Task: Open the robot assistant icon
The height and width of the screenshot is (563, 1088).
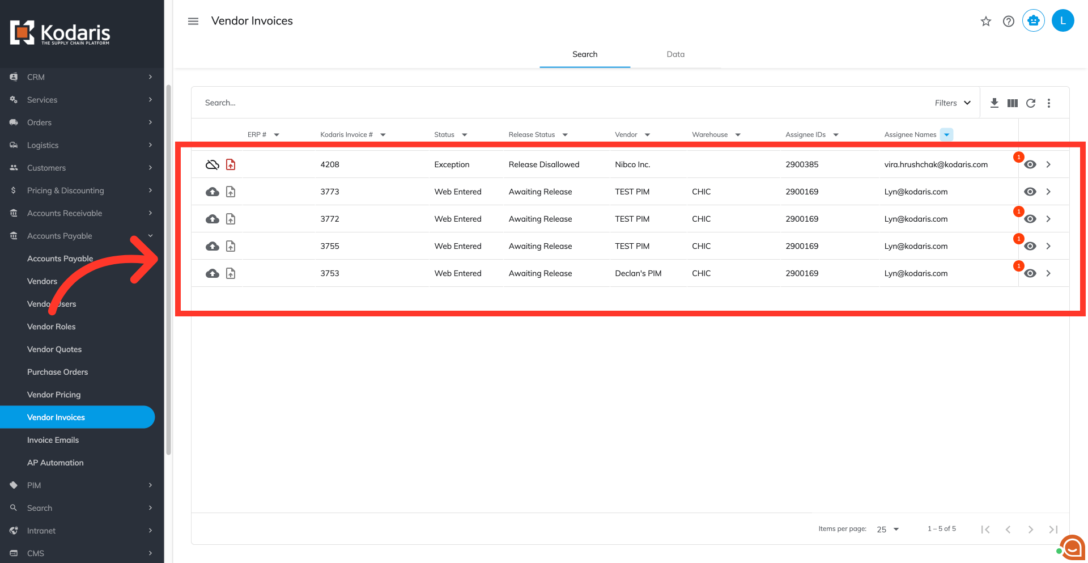Action: point(1034,21)
